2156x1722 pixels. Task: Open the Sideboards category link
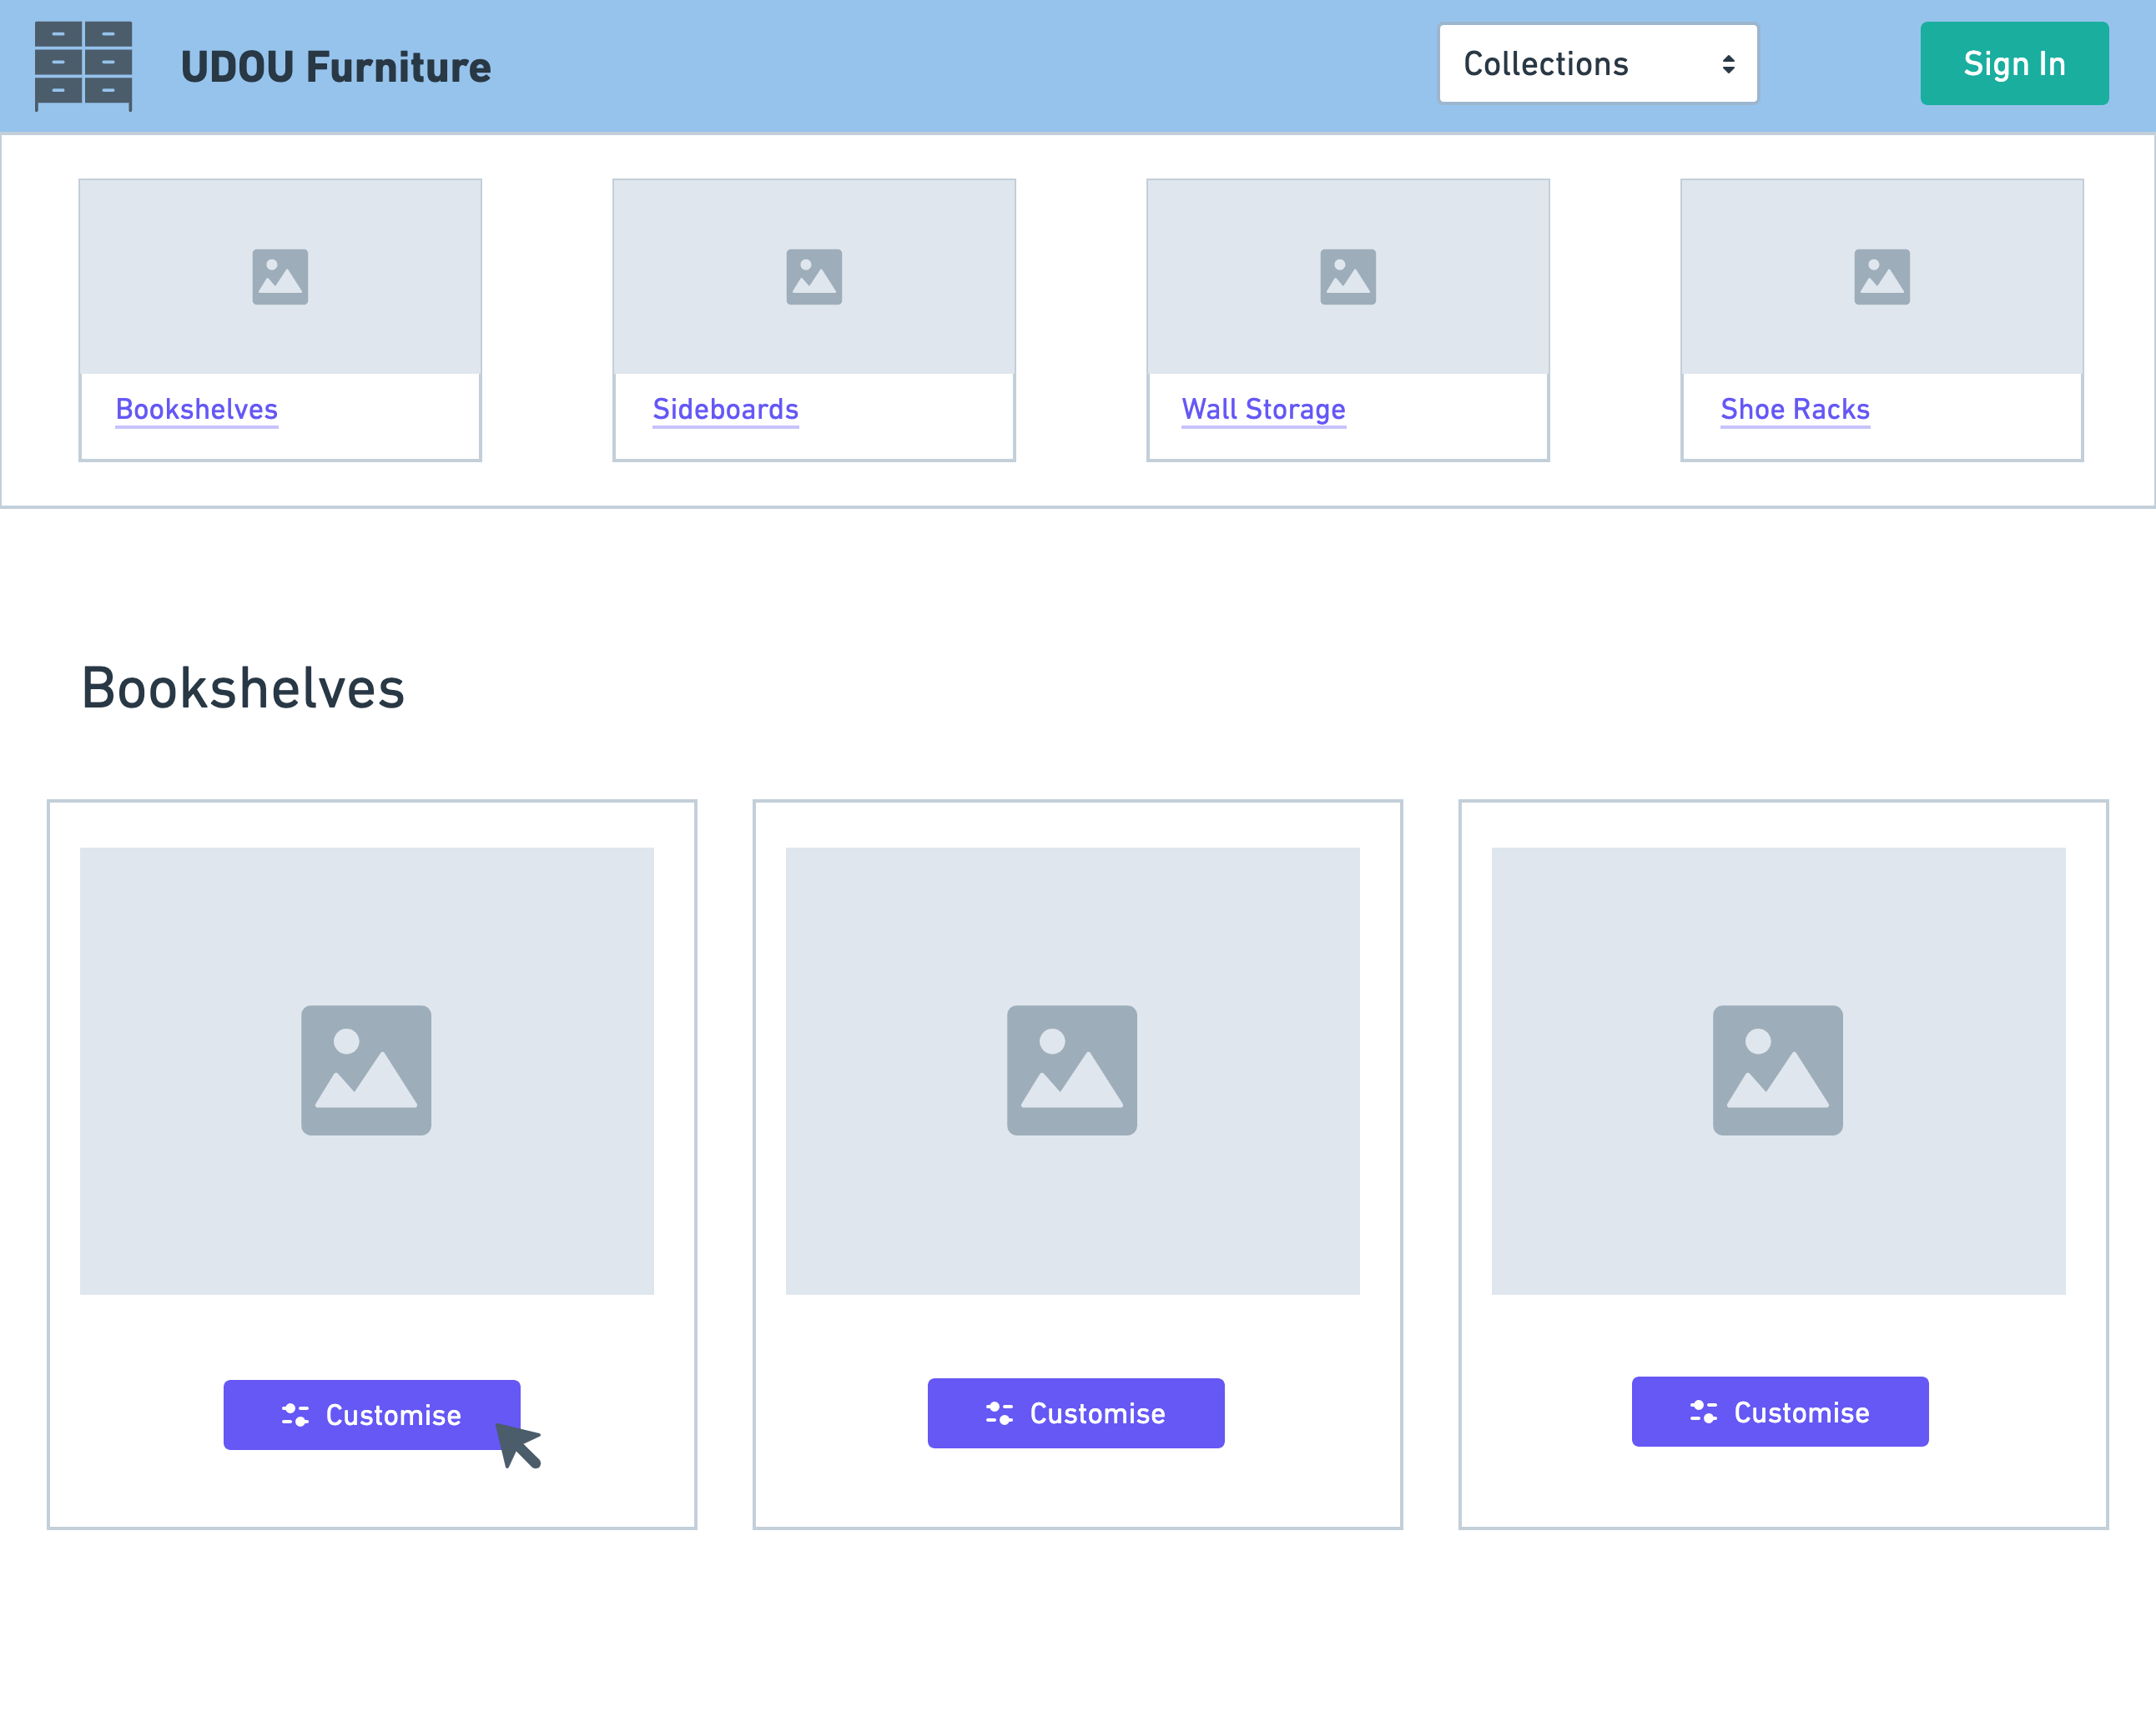725,409
